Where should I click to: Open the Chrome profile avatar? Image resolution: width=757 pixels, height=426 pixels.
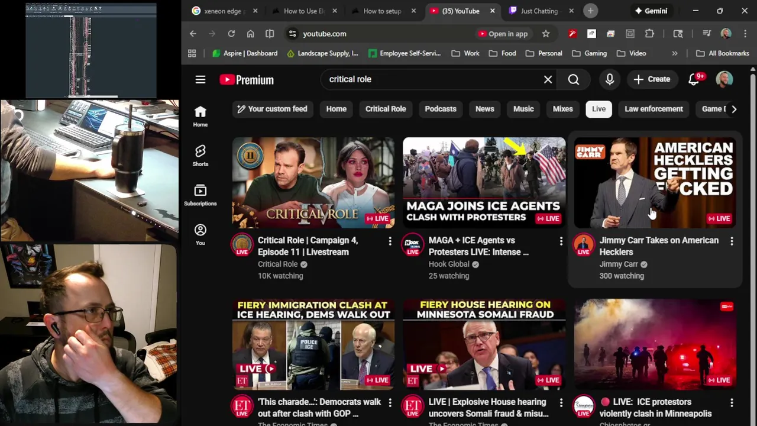click(726, 34)
